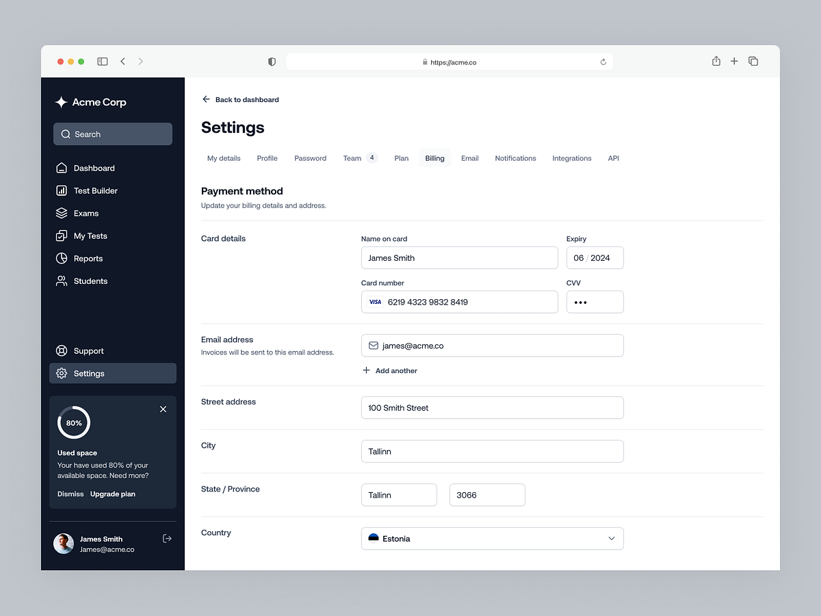
Task: Select the Students icon in the sidebar
Action: (x=62, y=281)
